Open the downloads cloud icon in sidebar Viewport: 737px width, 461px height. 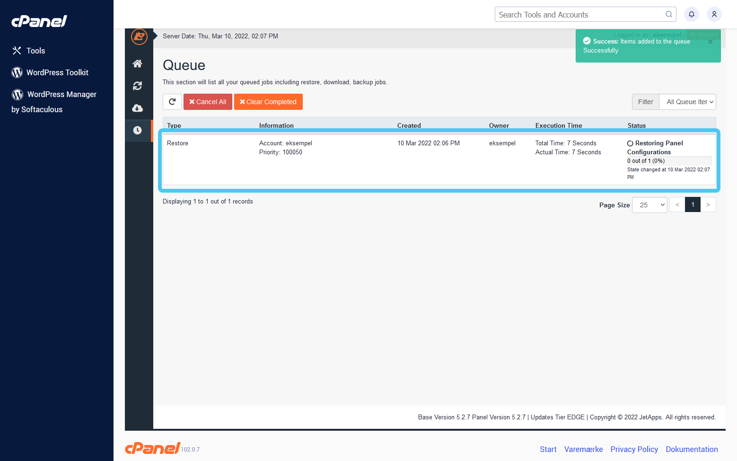click(x=138, y=108)
